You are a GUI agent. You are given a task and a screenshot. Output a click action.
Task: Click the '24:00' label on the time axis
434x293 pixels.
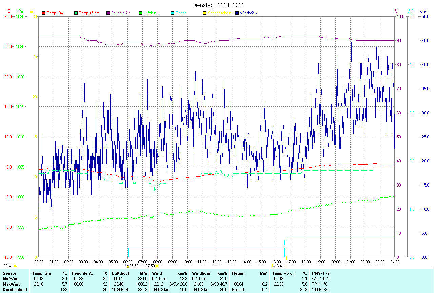[x=395, y=262]
